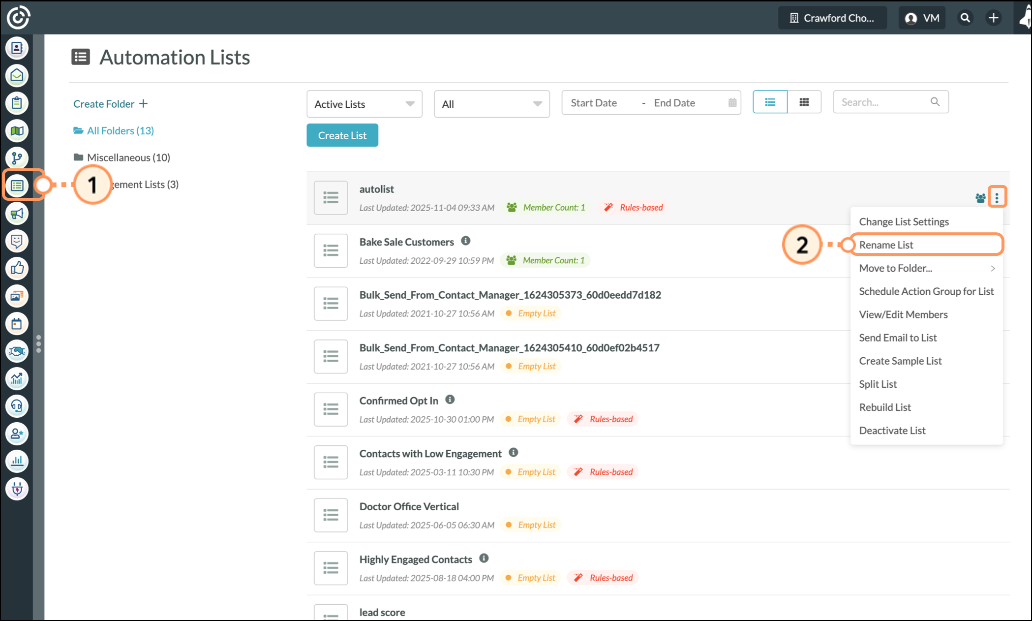Switch to list view layout
This screenshot has height=621, width=1032.
point(770,102)
